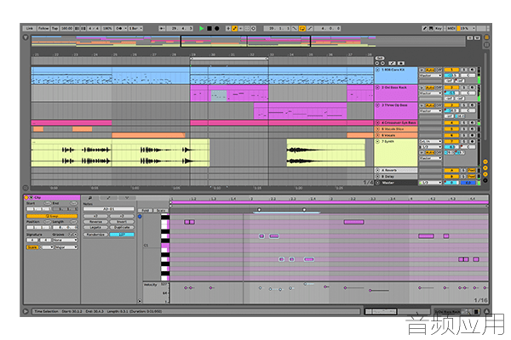Viewport: 511px width, 340px height.
Task: Switch to the Note Expression tab icon
Action: click(x=127, y=198)
